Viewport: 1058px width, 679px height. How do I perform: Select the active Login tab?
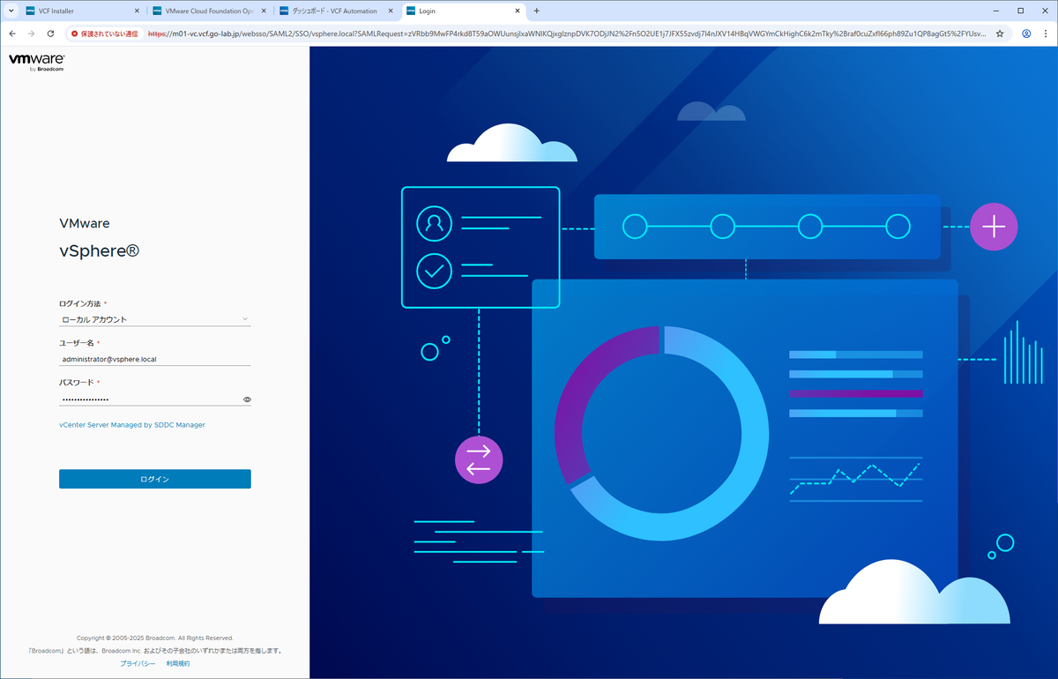pyautogui.click(x=462, y=11)
